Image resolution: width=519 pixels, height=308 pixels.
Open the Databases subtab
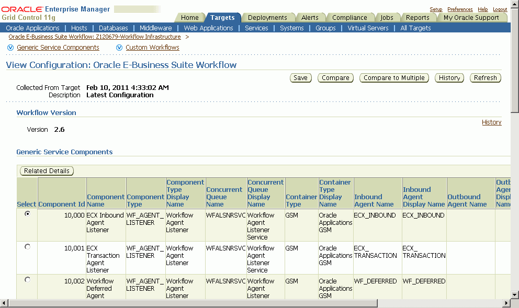pyautogui.click(x=113, y=28)
